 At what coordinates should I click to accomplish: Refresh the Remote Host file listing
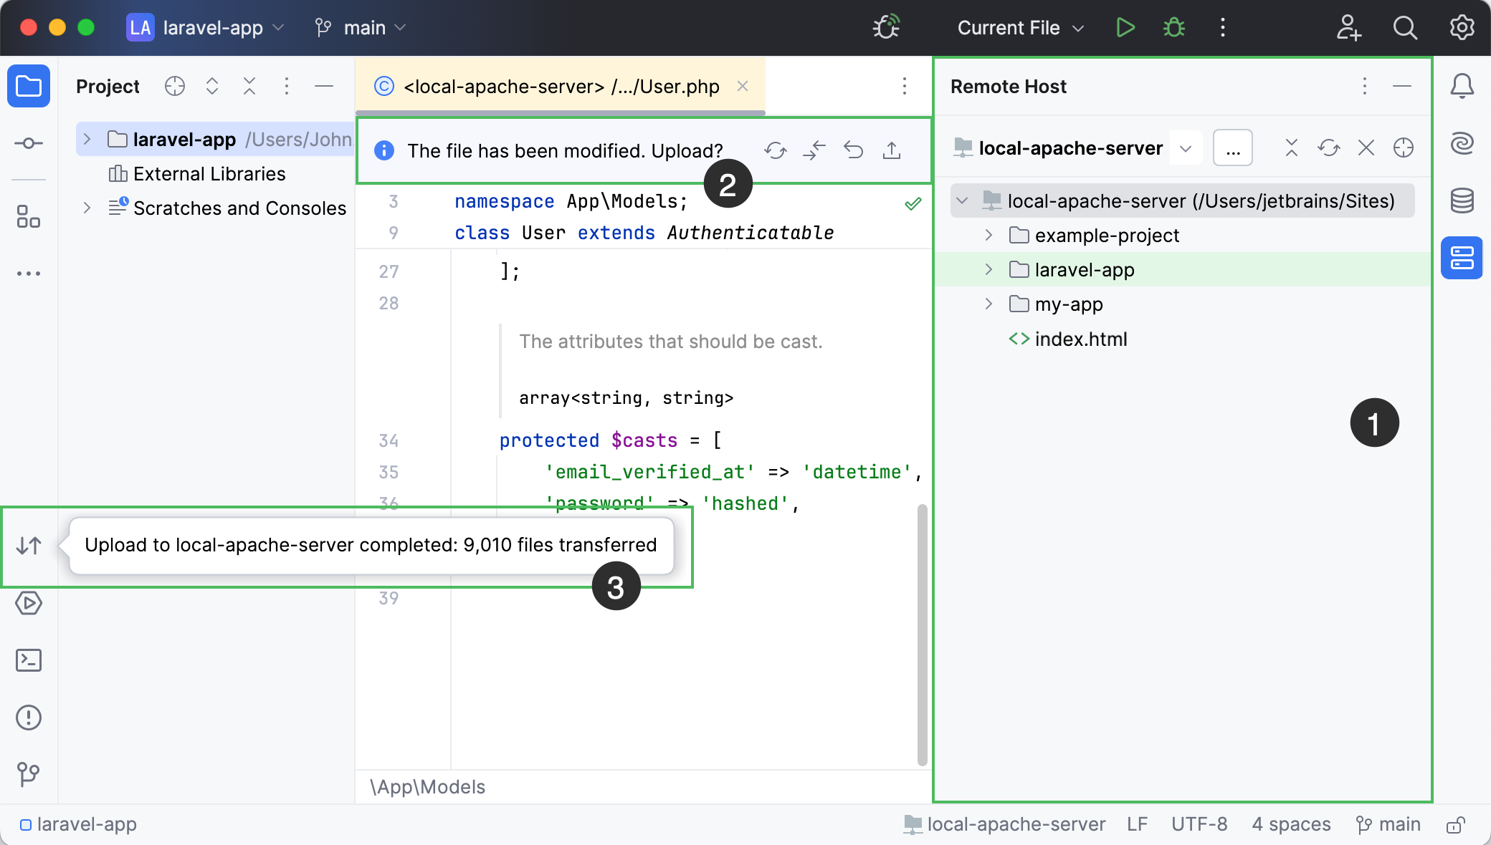pyautogui.click(x=1330, y=148)
